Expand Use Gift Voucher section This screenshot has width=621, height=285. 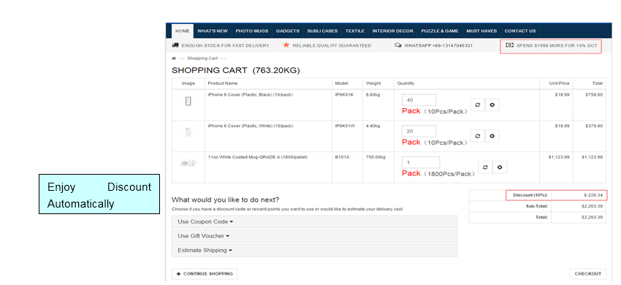tap(314, 236)
